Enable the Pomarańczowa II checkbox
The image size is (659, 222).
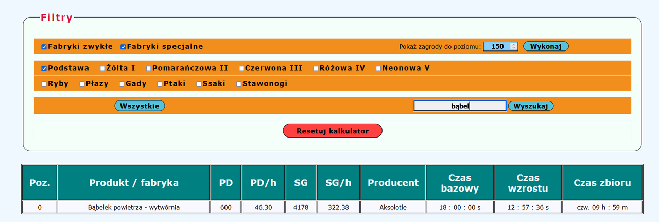pyautogui.click(x=149, y=68)
